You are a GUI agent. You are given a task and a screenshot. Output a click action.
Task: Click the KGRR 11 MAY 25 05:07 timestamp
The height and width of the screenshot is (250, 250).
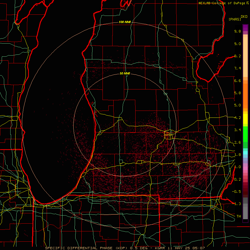point(180,248)
